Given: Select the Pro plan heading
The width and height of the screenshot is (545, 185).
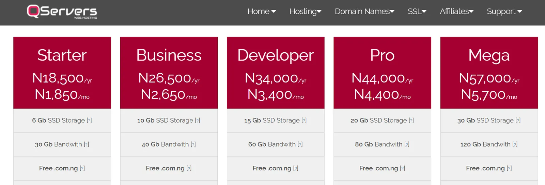Looking at the screenshot, I should coord(383,55).
